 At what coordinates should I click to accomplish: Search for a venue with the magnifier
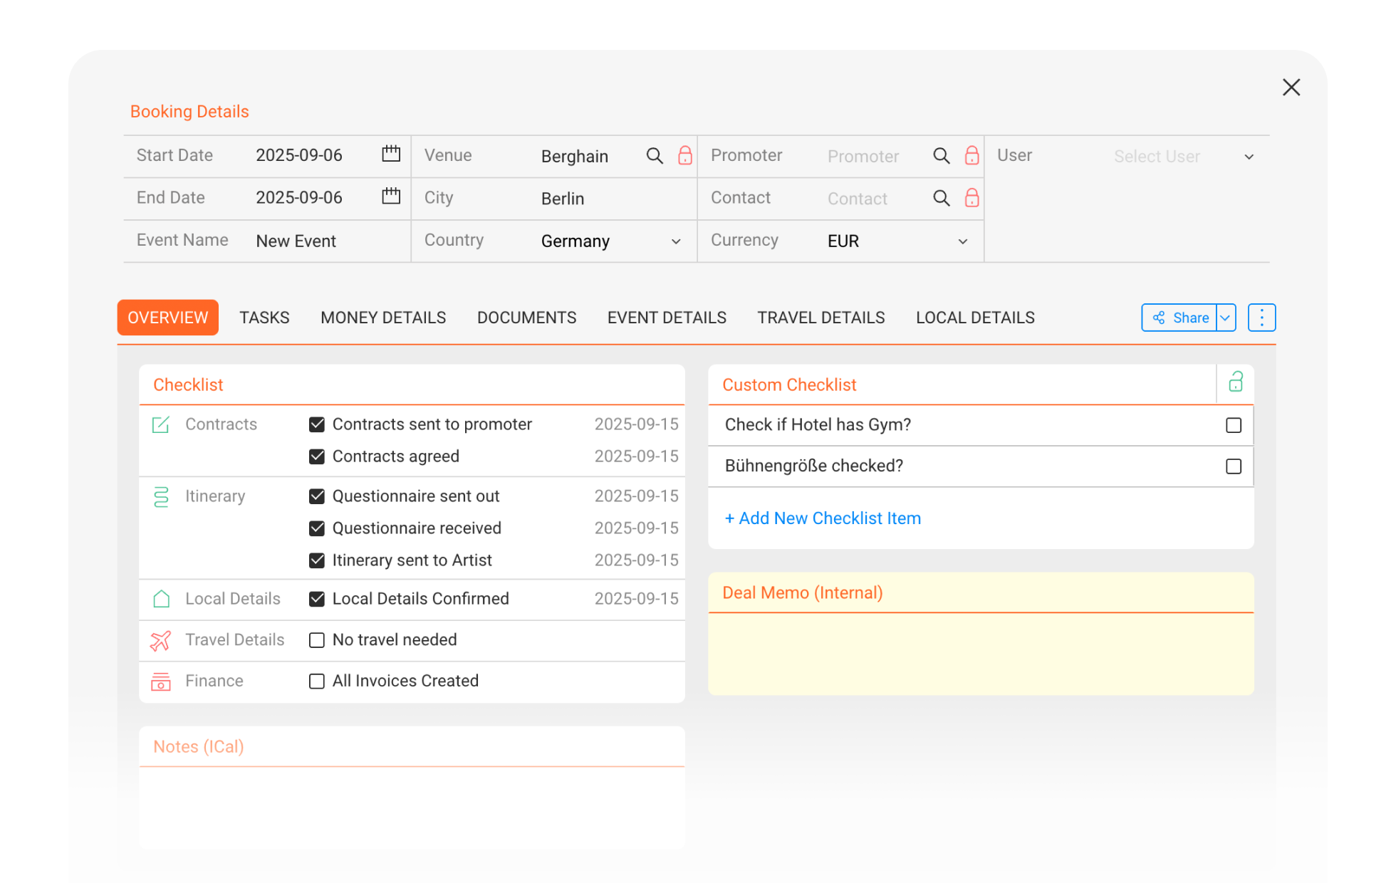[655, 156]
